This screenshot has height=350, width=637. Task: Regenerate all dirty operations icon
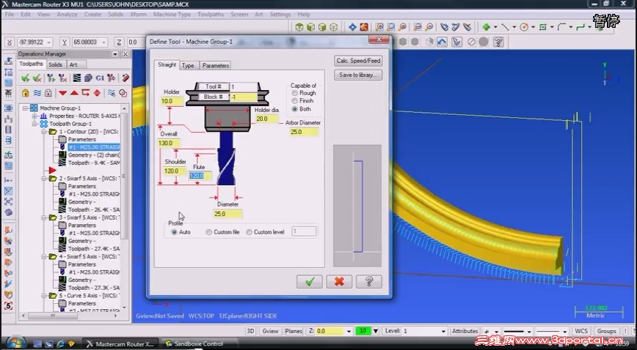coord(62,78)
